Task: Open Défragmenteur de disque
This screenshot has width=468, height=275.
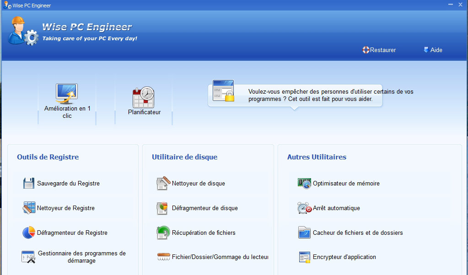Action: [205, 208]
